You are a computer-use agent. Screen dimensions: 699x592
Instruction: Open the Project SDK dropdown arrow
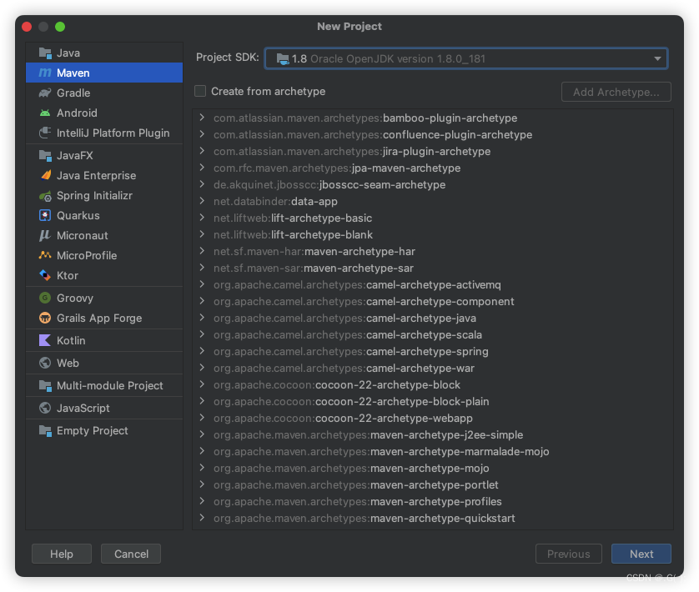[x=657, y=59]
